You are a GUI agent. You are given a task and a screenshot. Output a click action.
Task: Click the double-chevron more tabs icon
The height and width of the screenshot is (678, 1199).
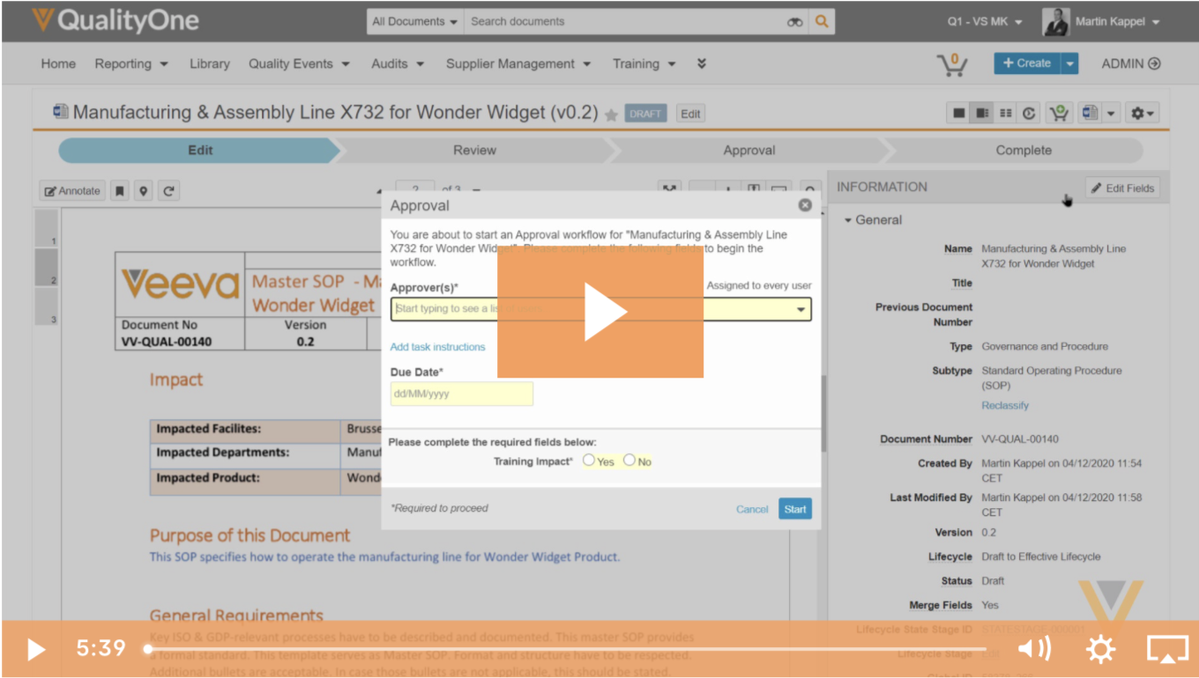[x=702, y=63]
